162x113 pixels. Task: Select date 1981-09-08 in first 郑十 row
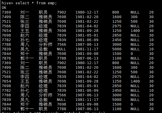[x=87, y=54]
